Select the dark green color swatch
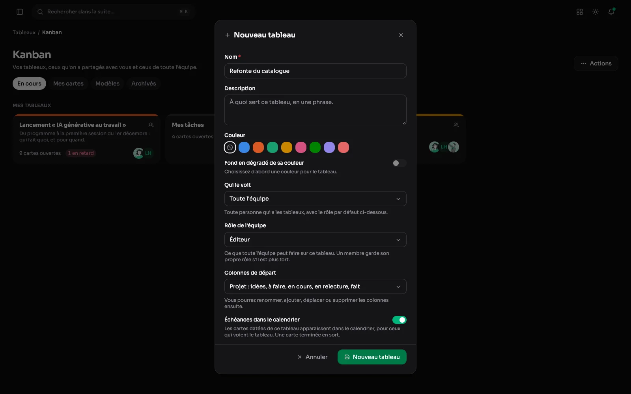631x394 pixels. pos(315,147)
